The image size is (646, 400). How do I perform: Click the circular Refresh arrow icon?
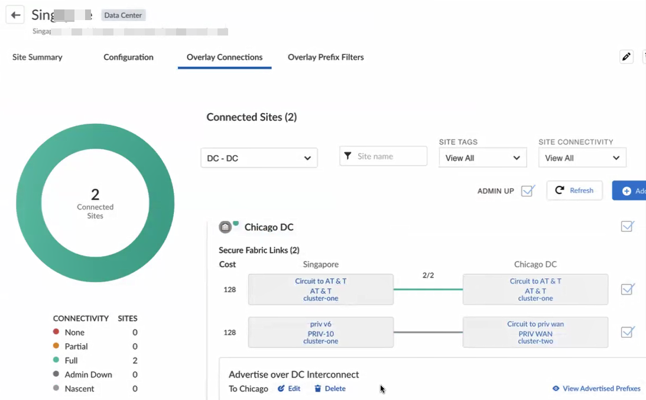tap(560, 191)
